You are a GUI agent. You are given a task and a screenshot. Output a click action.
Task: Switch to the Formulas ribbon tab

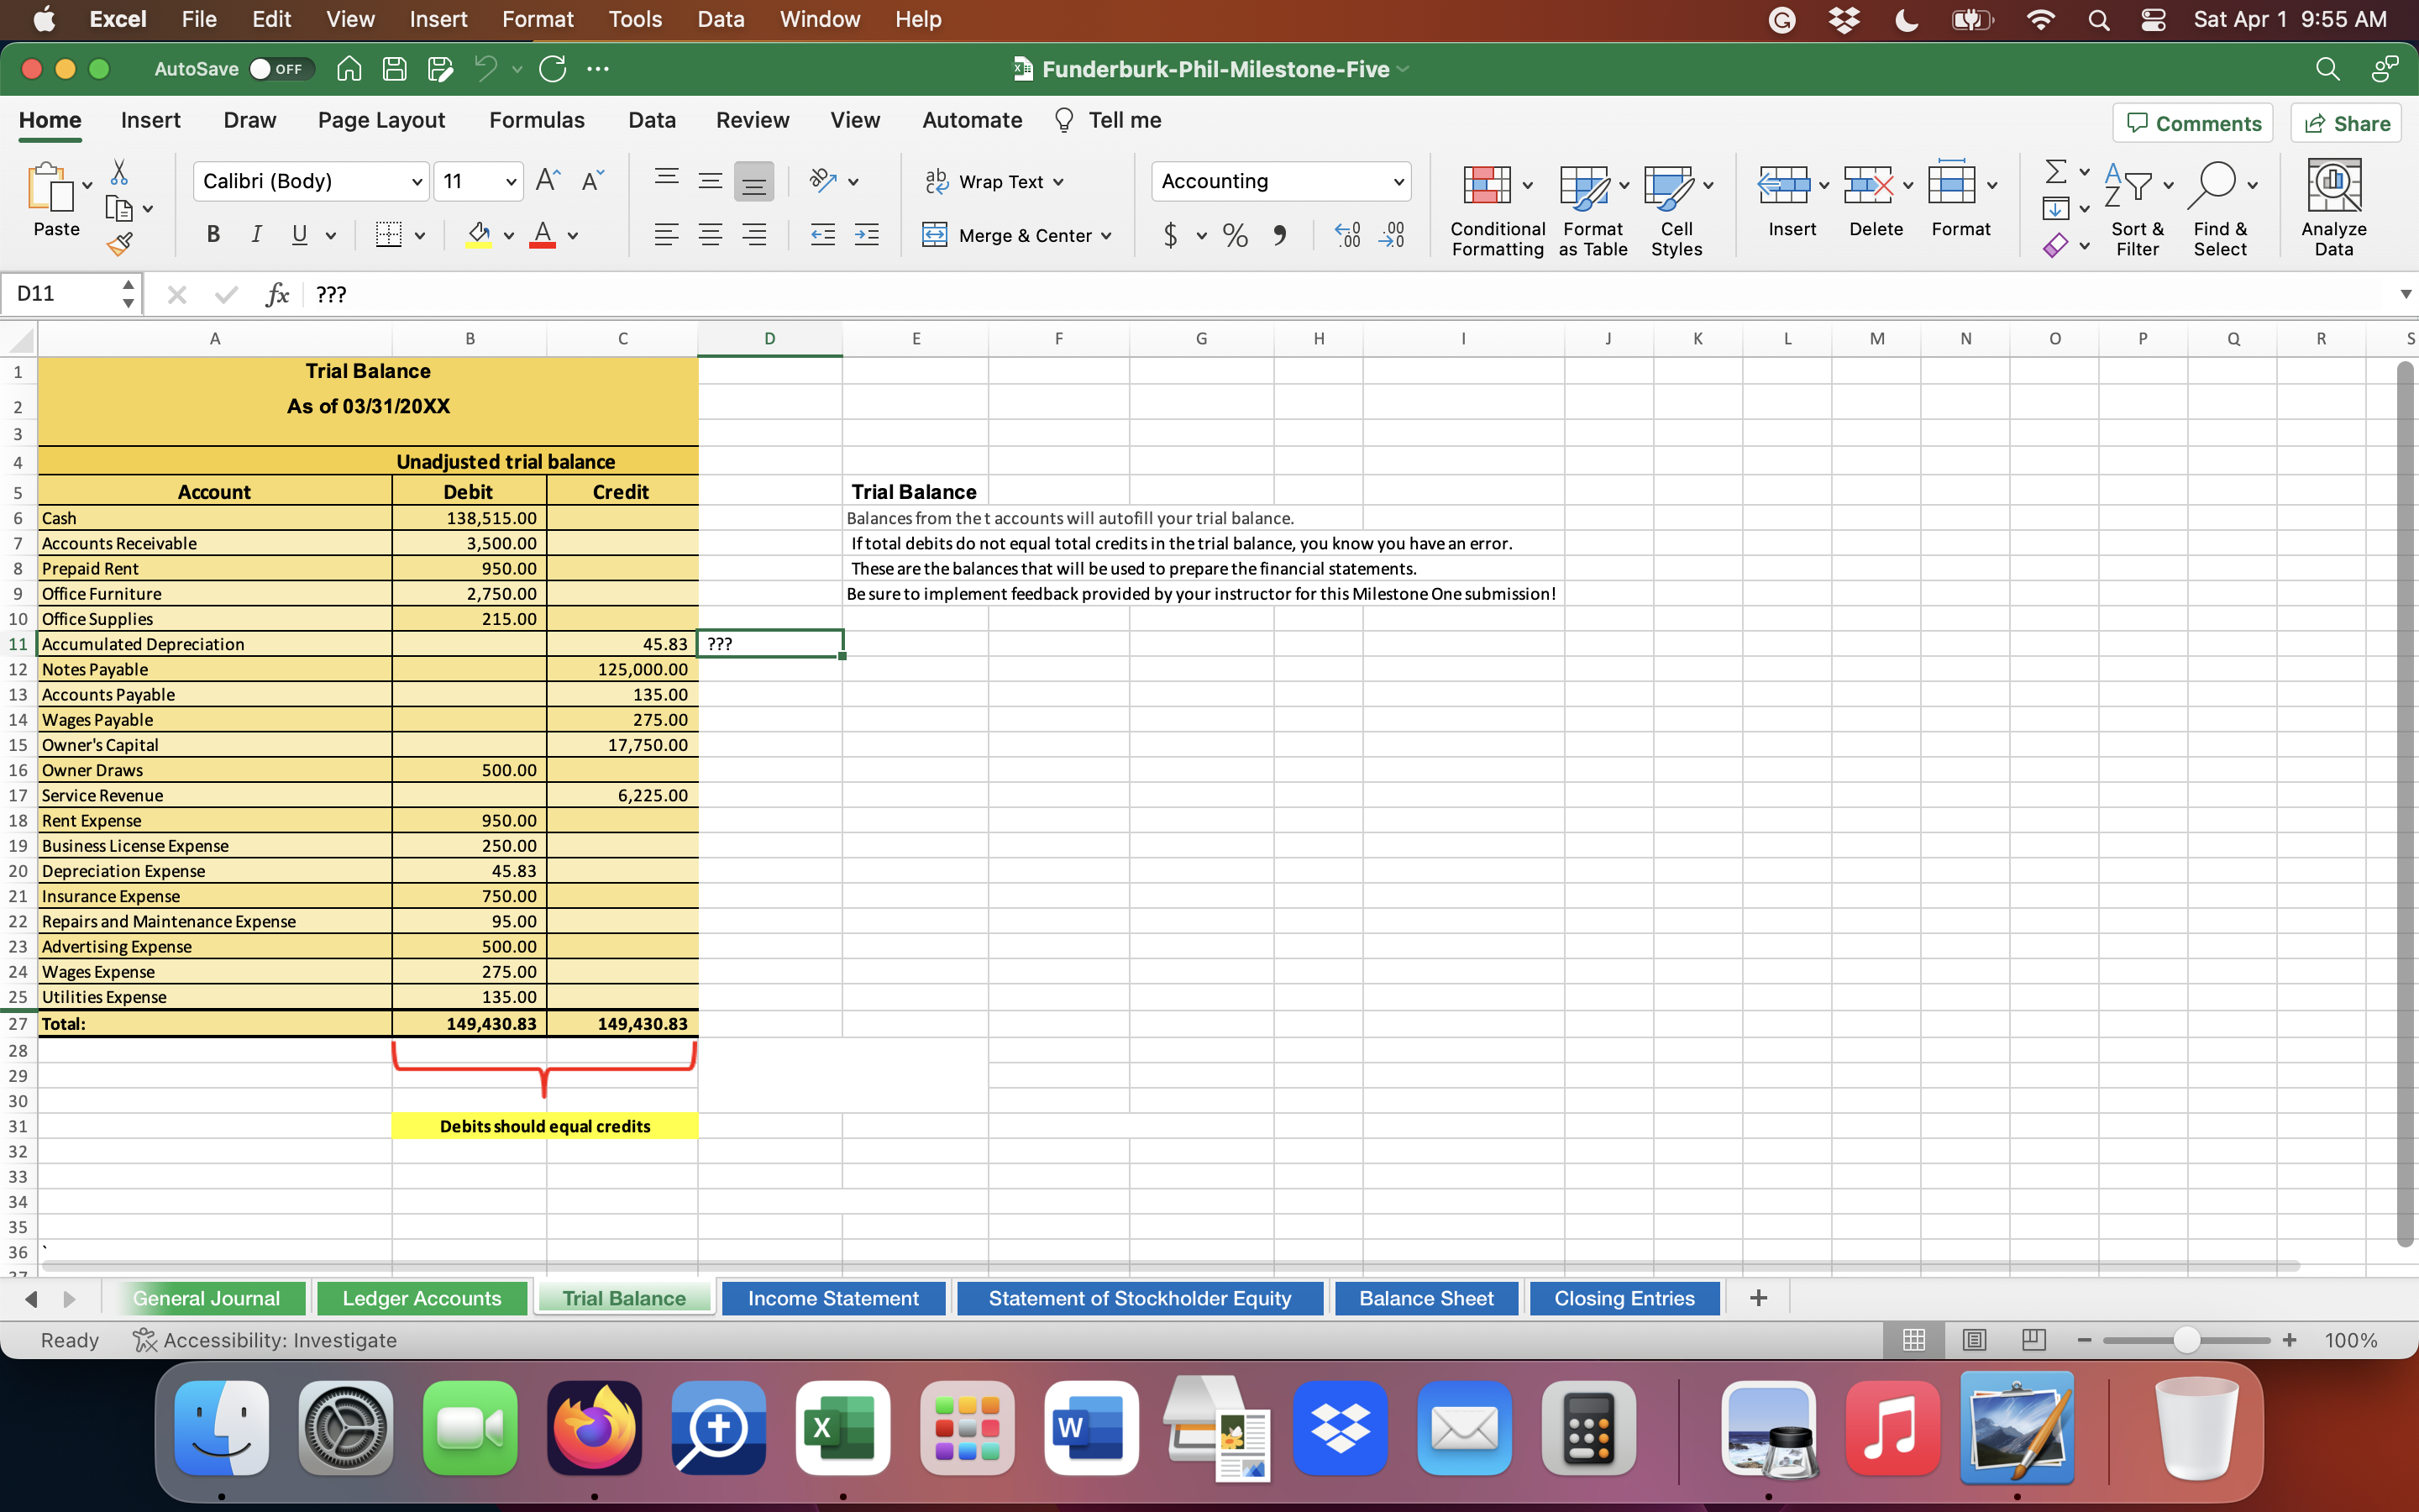coord(537,120)
